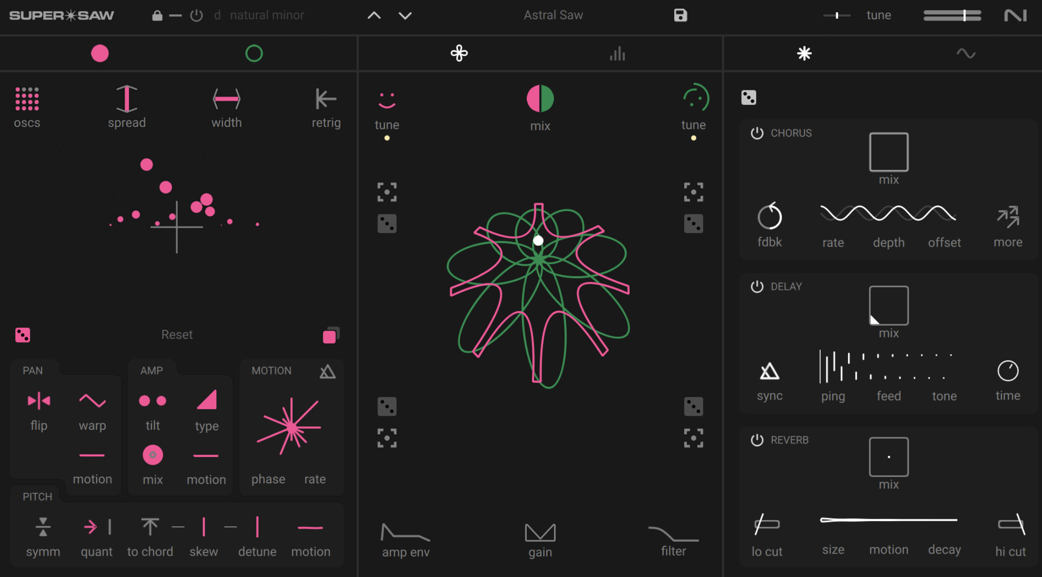Click lower left focus target icon
This screenshot has width=1042, height=577.
click(x=387, y=438)
